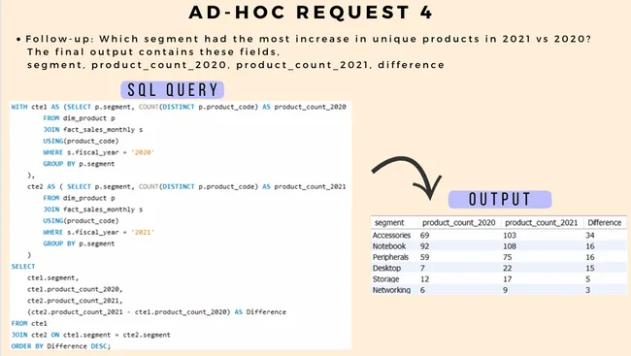Click the Difference column header
The height and width of the screenshot is (356, 631).
pos(605,222)
